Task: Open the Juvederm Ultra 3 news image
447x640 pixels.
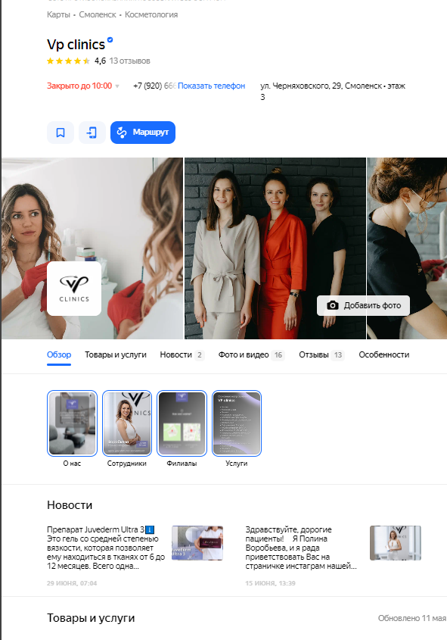Action: (197, 543)
